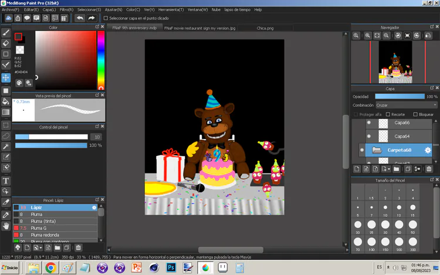The image size is (440, 275).
Task: Zoom out using Navigator magnifier minus
Action: [x=387, y=36]
